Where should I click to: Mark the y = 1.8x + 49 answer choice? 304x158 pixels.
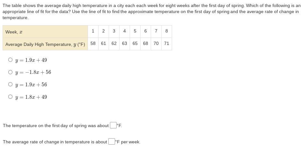click(10, 97)
